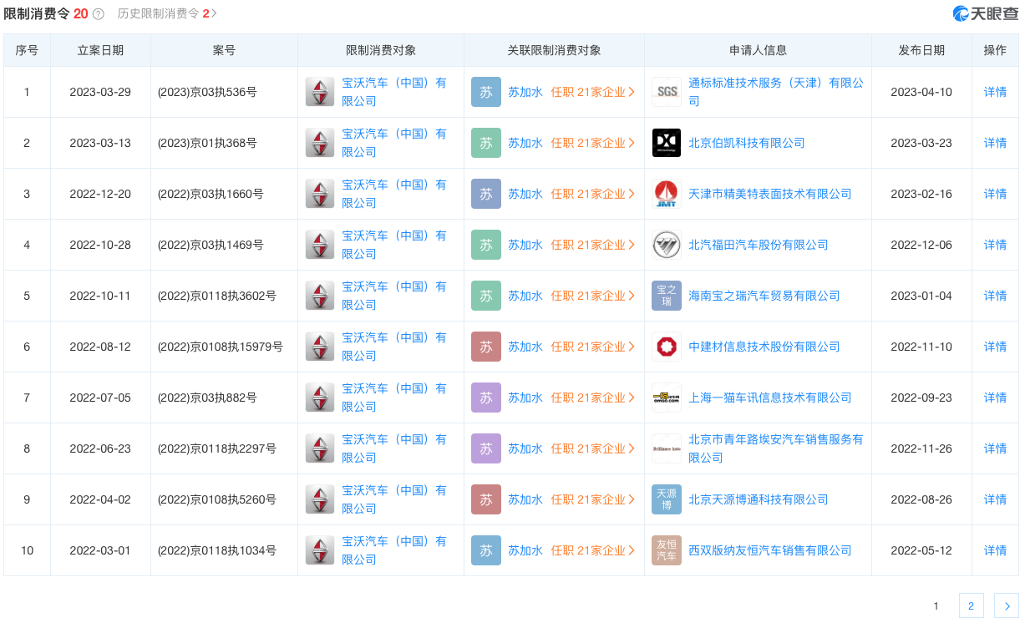Expand 任职 21家企业 in row 1
This screenshot has width=1025, height=623.
(593, 92)
